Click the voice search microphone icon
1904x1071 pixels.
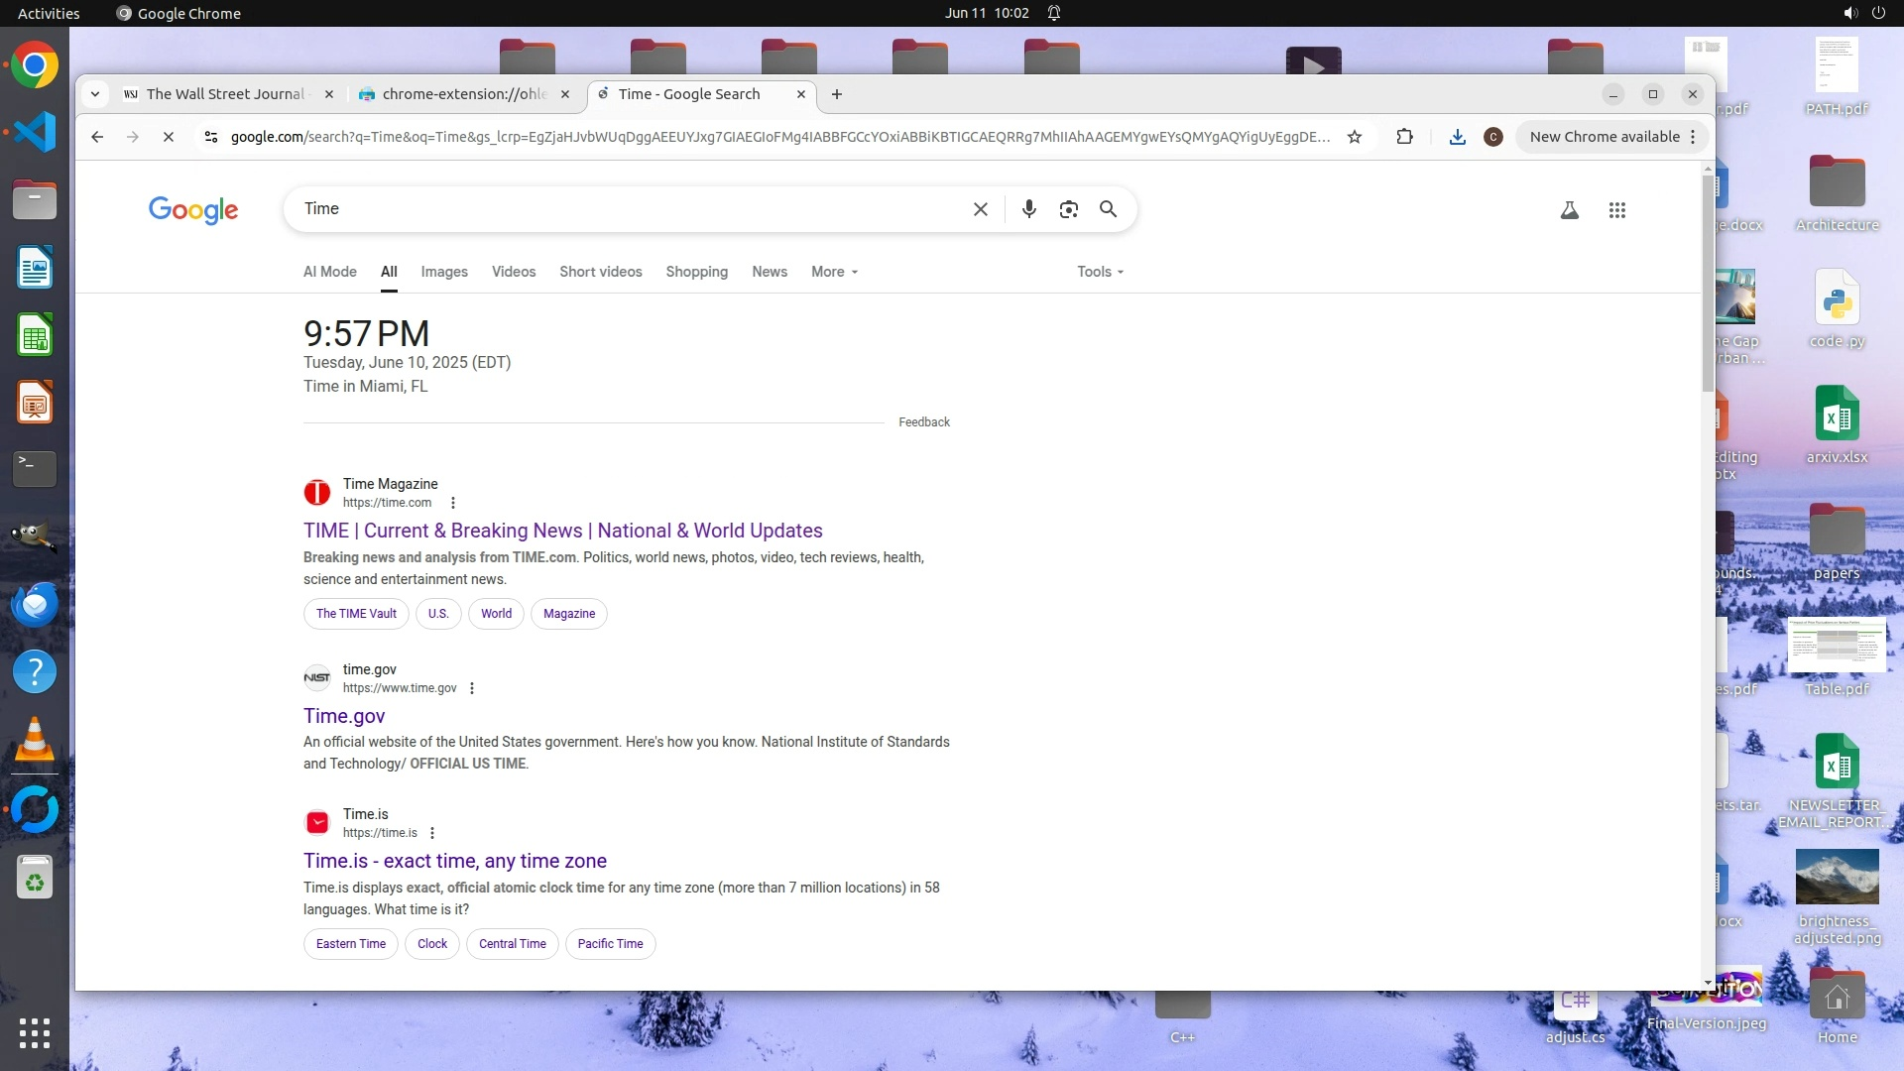point(1029,209)
